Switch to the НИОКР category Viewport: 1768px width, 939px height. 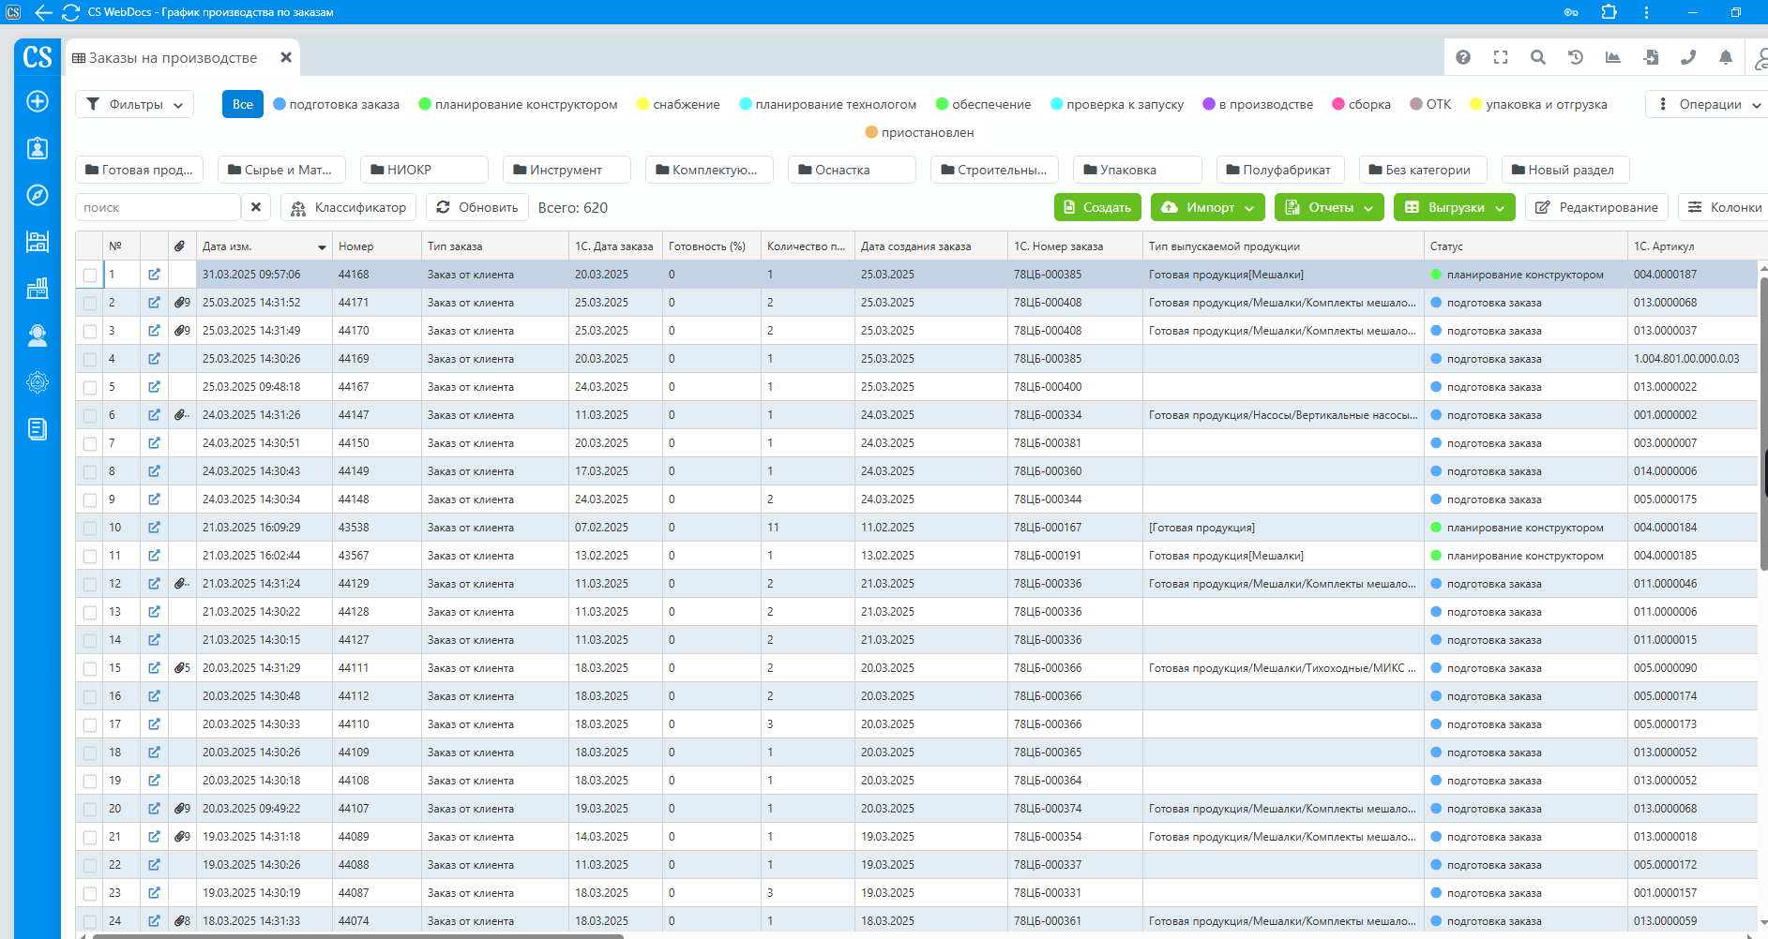tap(424, 170)
